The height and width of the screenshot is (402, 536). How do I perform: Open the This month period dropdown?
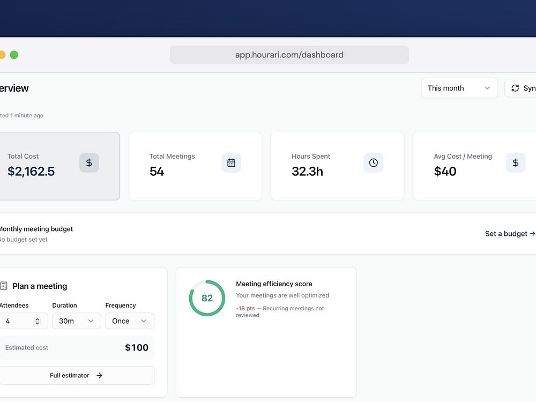coord(459,88)
